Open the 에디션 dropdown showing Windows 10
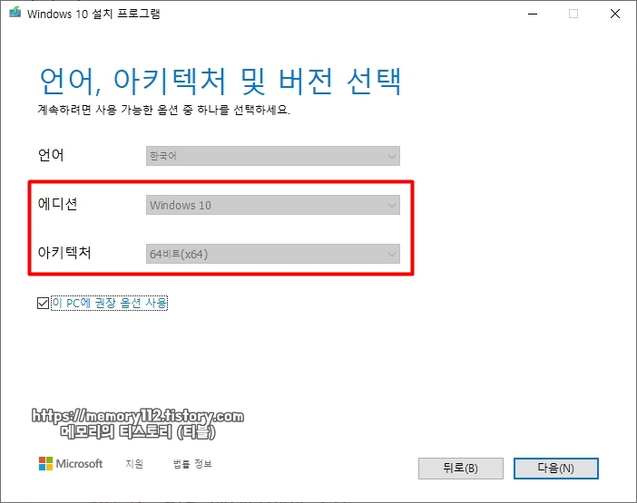637x503 pixels. coord(273,205)
